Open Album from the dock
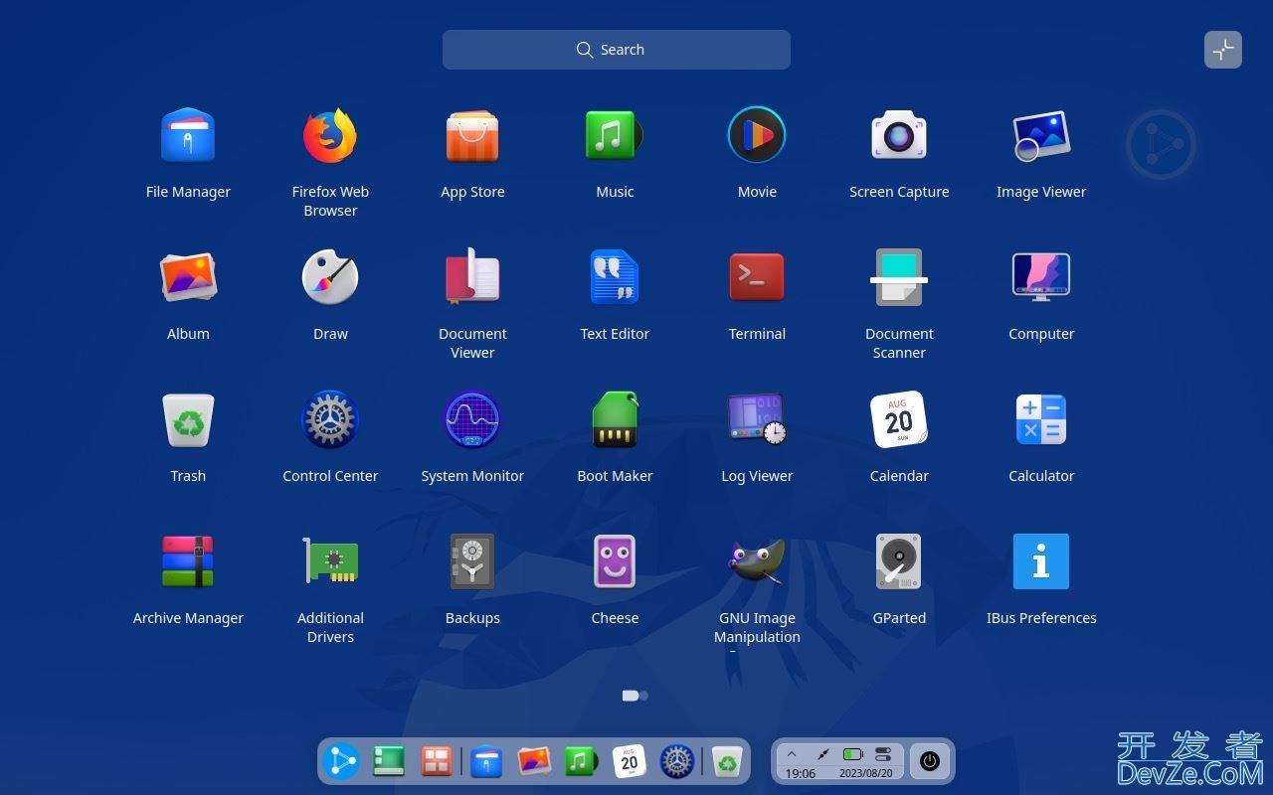This screenshot has height=795, width=1273. pyautogui.click(x=534, y=762)
